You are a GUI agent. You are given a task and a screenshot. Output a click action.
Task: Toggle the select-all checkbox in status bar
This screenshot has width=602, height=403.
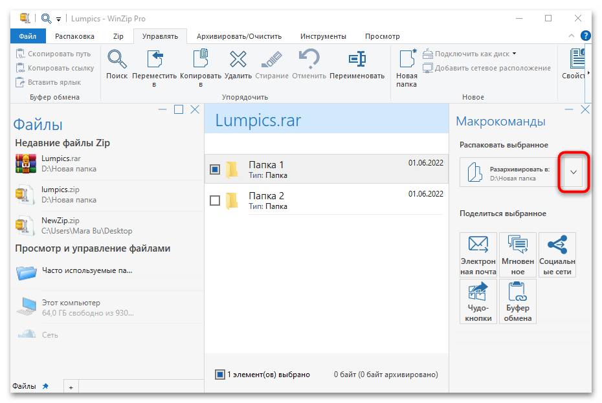pyautogui.click(x=220, y=375)
